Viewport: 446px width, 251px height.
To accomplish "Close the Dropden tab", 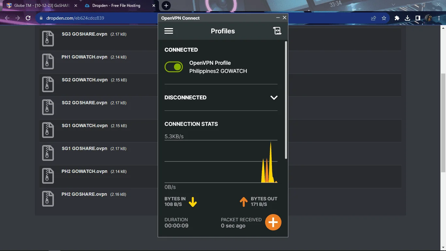I will (154, 6).
